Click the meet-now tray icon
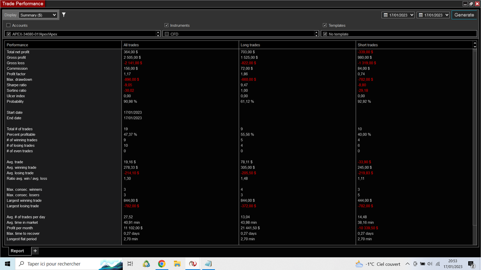481x270 pixels. (x=415, y=264)
